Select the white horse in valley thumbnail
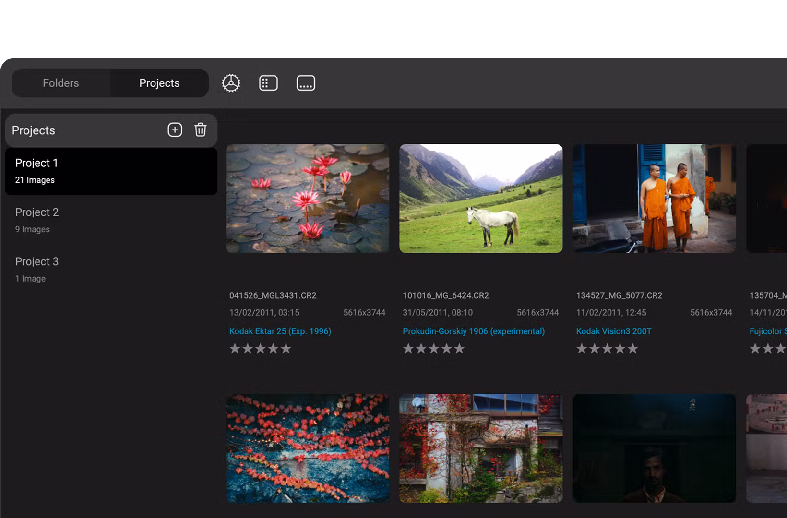The height and width of the screenshot is (518, 787). (481, 199)
